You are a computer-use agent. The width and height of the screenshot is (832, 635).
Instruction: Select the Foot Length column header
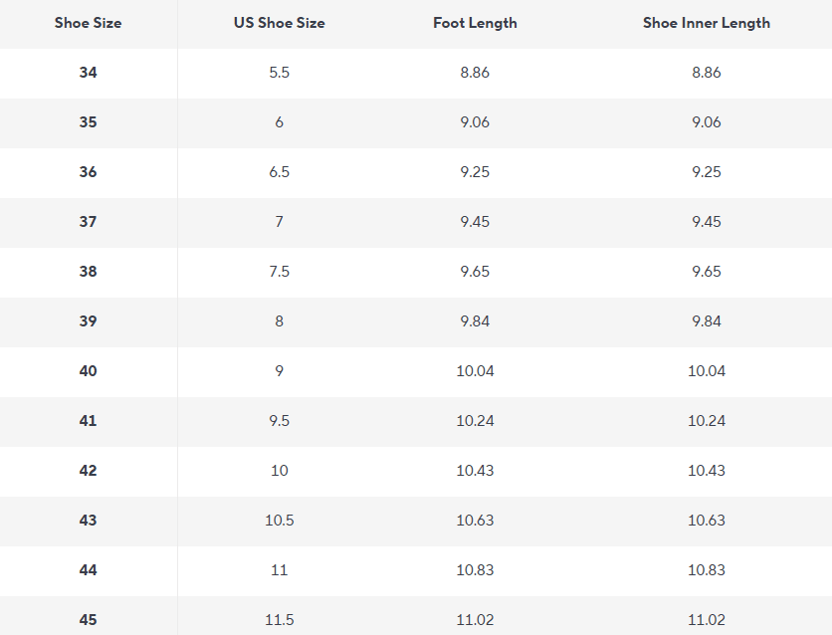(x=475, y=23)
